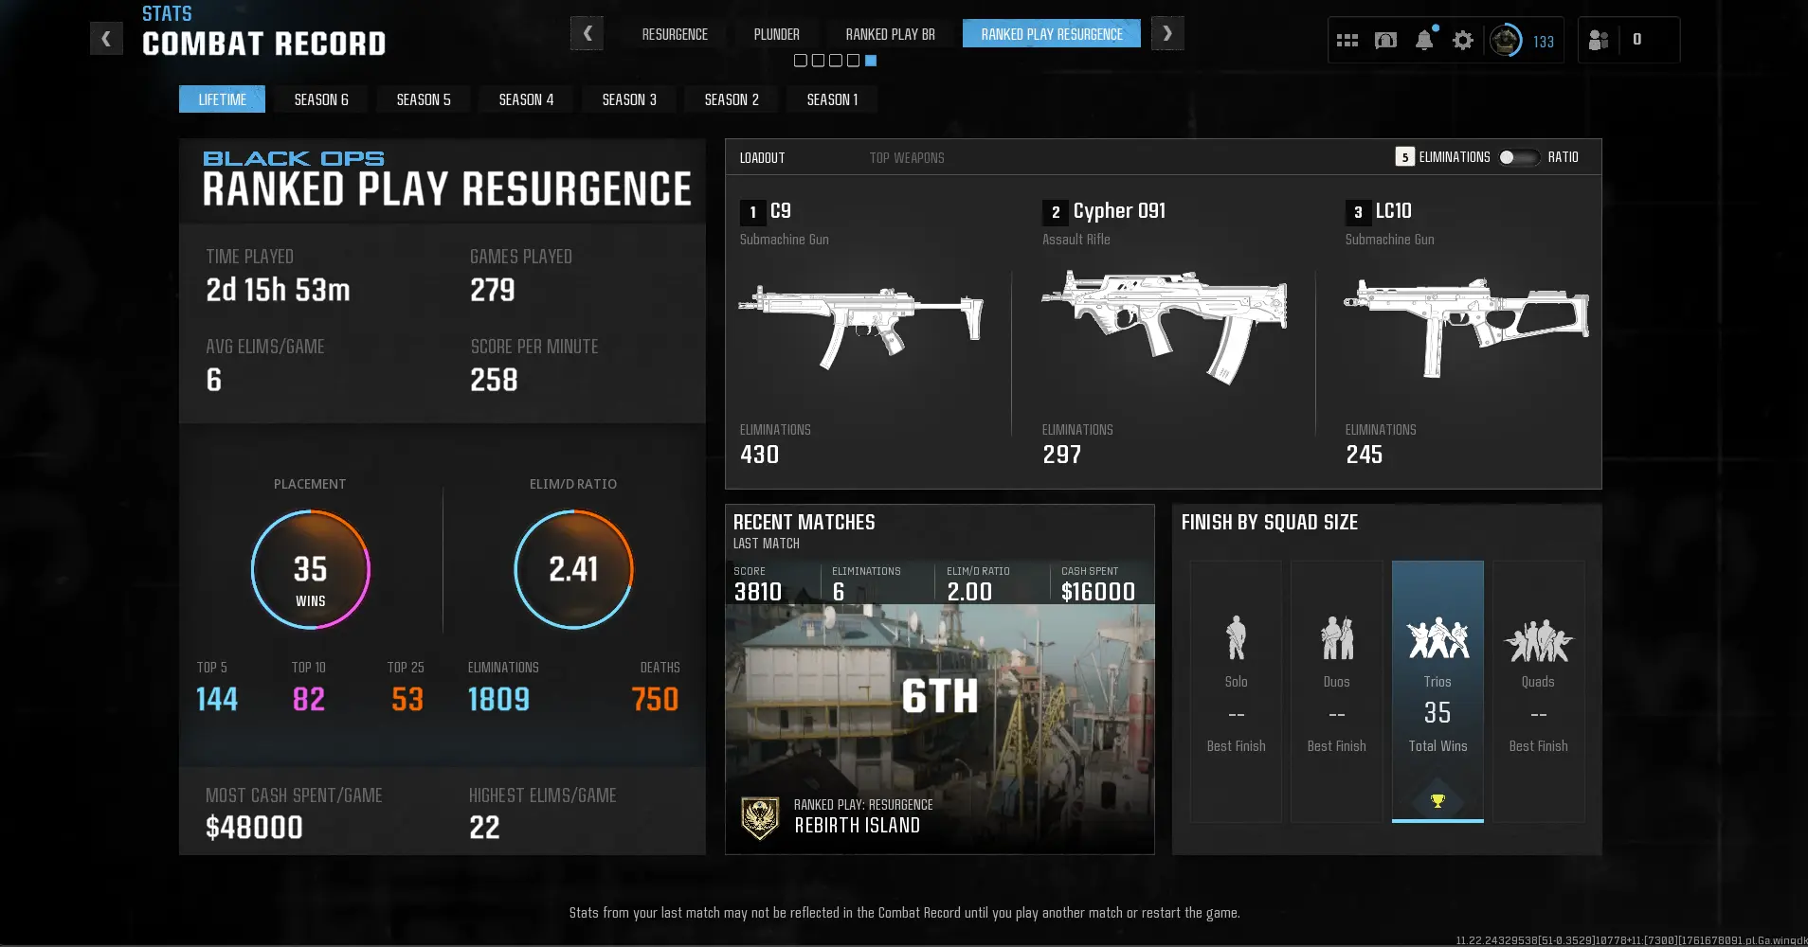Click the 5 key hint beside Eliminations

(1404, 157)
